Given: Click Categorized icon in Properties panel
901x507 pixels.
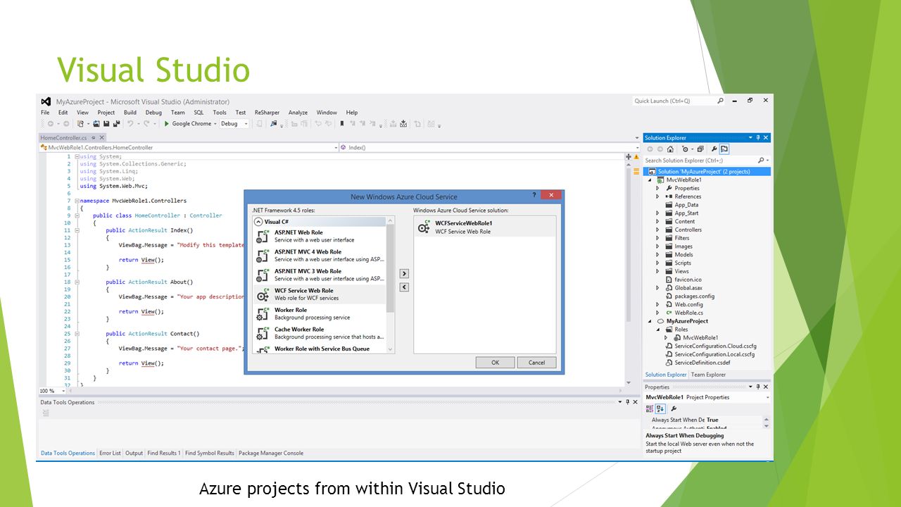Looking at the screenshot, I should pos(650,408).
